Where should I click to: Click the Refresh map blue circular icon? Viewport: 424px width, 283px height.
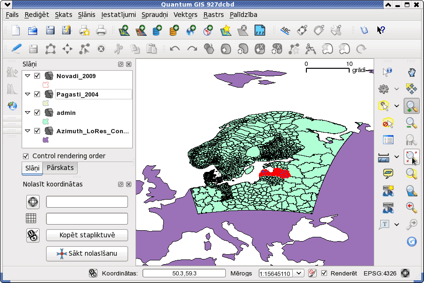click(412, 242)
